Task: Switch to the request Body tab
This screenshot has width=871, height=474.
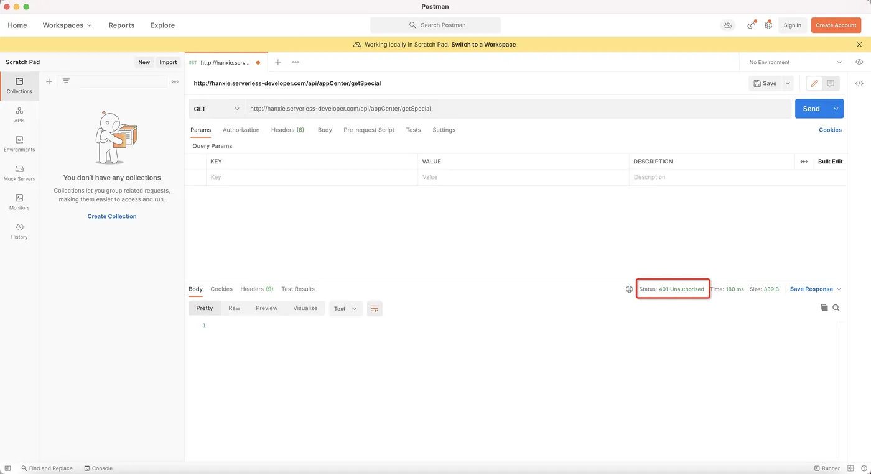Action: (325, 130)
